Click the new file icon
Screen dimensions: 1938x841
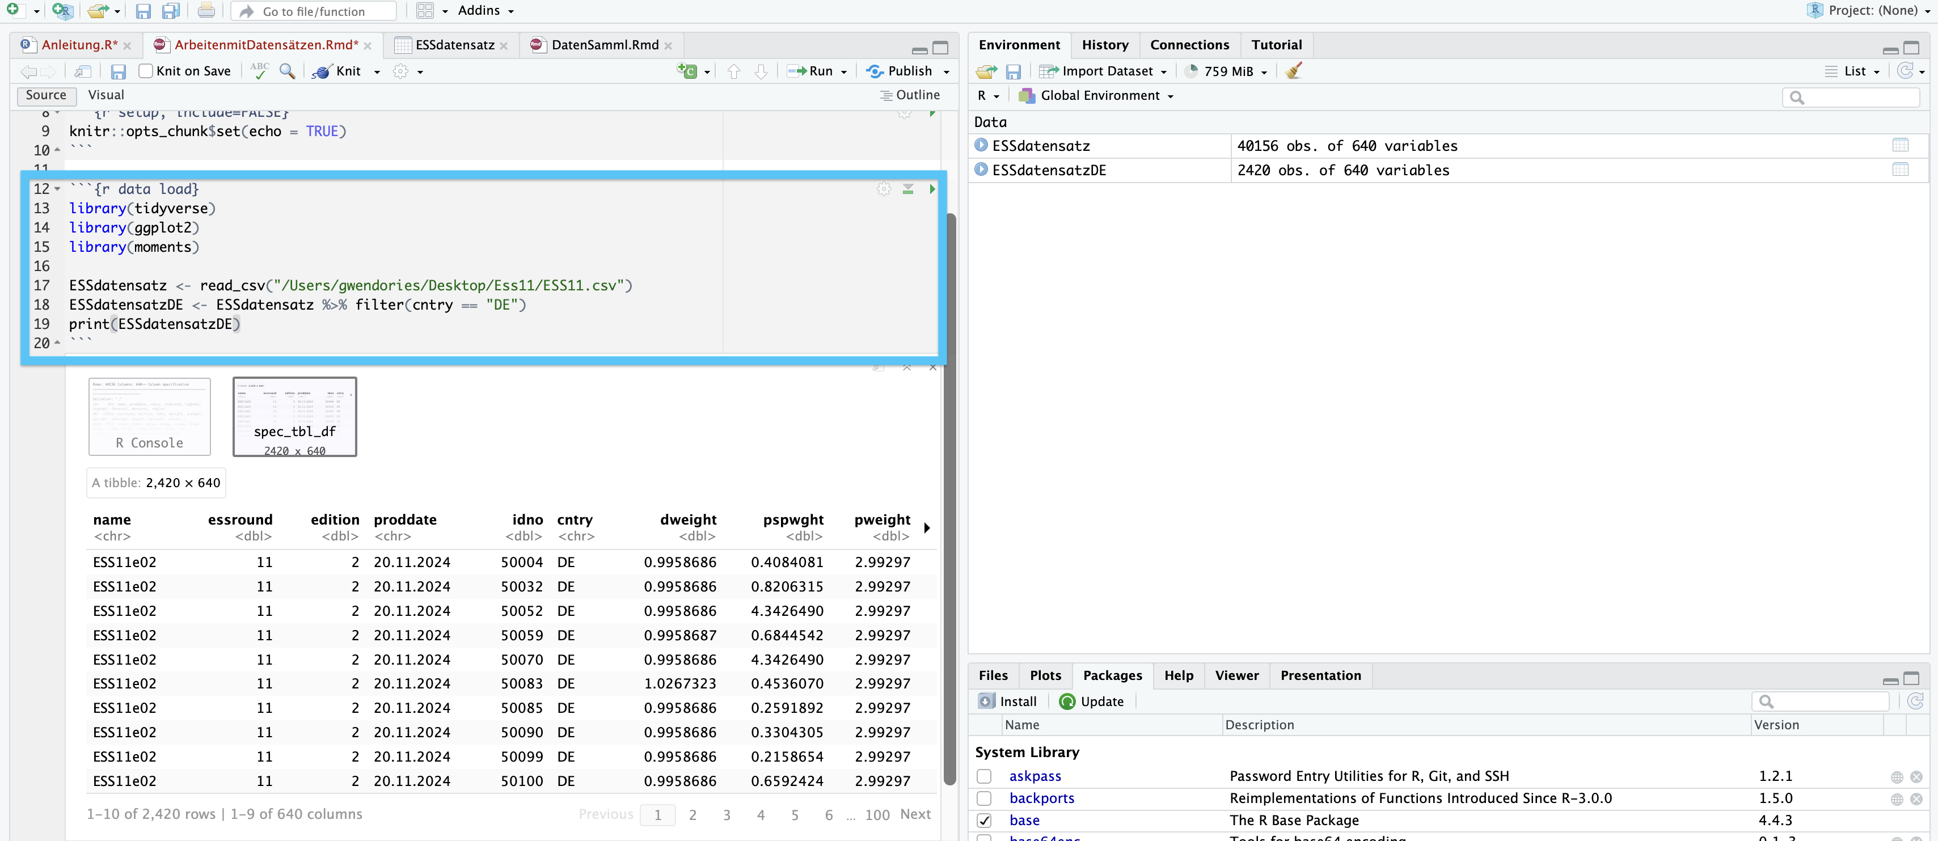pos(14,10)
